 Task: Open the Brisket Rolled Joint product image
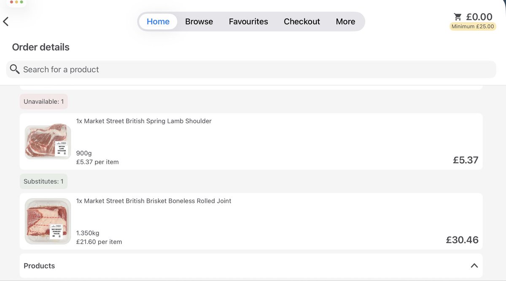(x=48, y=221)
